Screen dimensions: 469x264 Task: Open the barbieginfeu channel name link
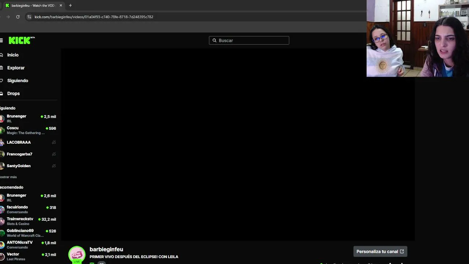(106, 249)
